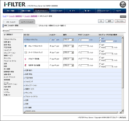Click the i-FILTER logo

15,4
